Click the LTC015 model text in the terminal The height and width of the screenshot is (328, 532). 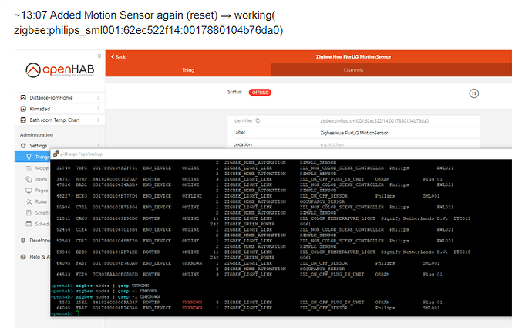click(462, 252)
